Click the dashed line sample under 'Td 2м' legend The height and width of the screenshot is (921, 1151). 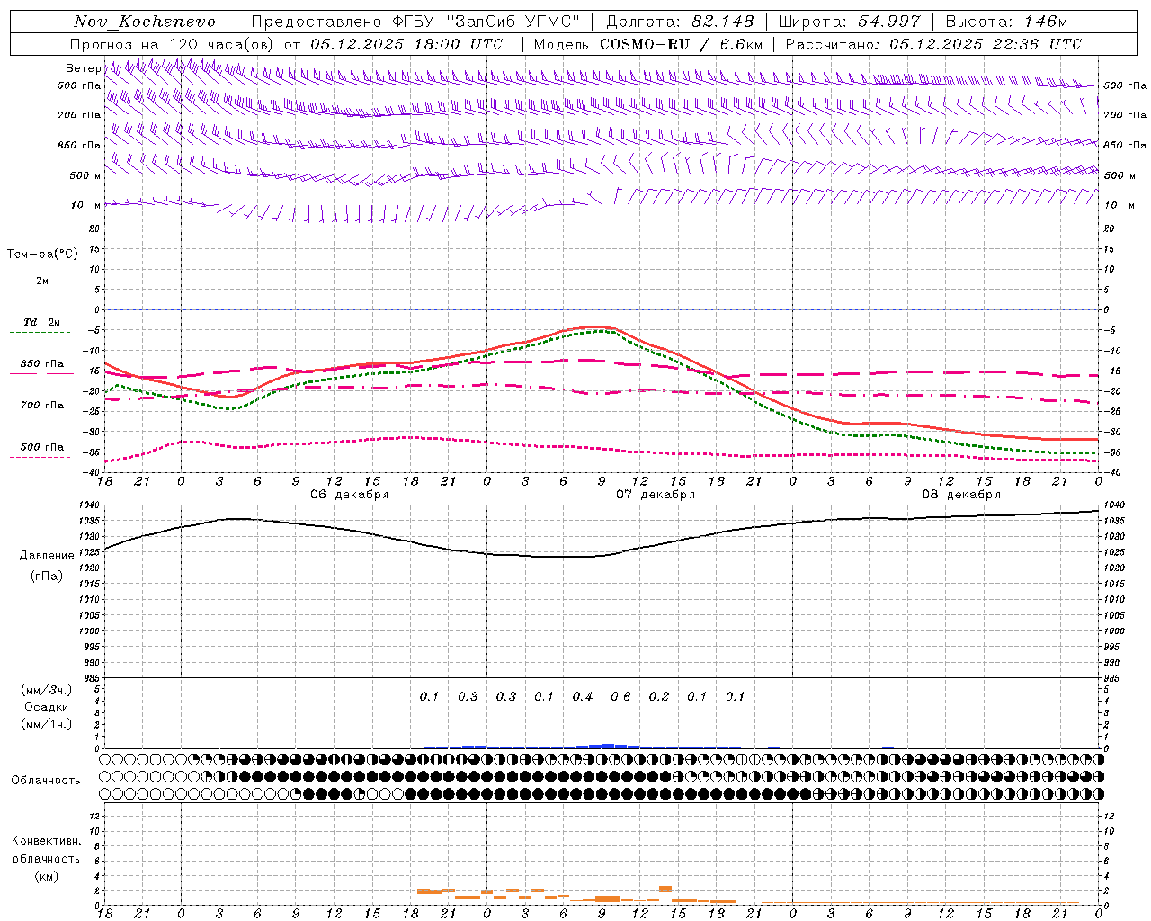click(41, 333)
